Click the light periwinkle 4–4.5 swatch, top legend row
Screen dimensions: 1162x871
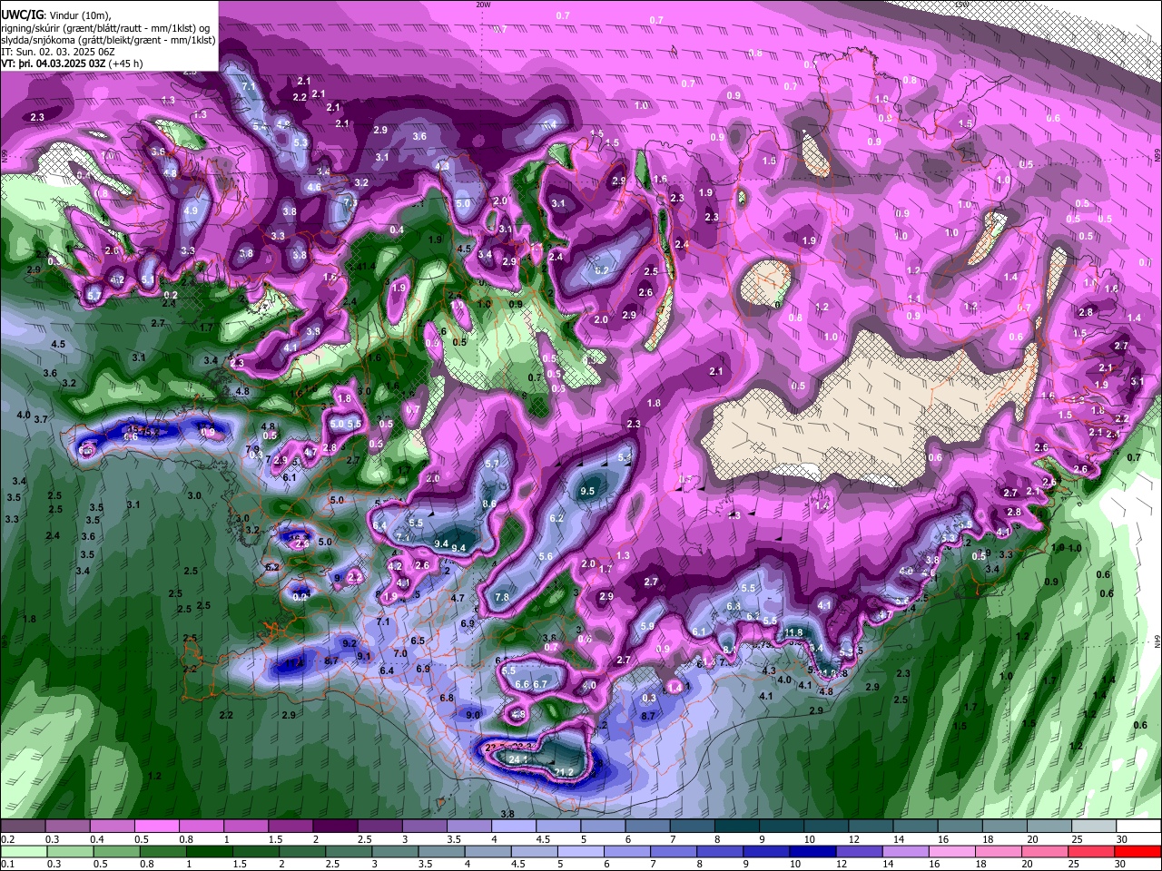click(x=514, y=826)
